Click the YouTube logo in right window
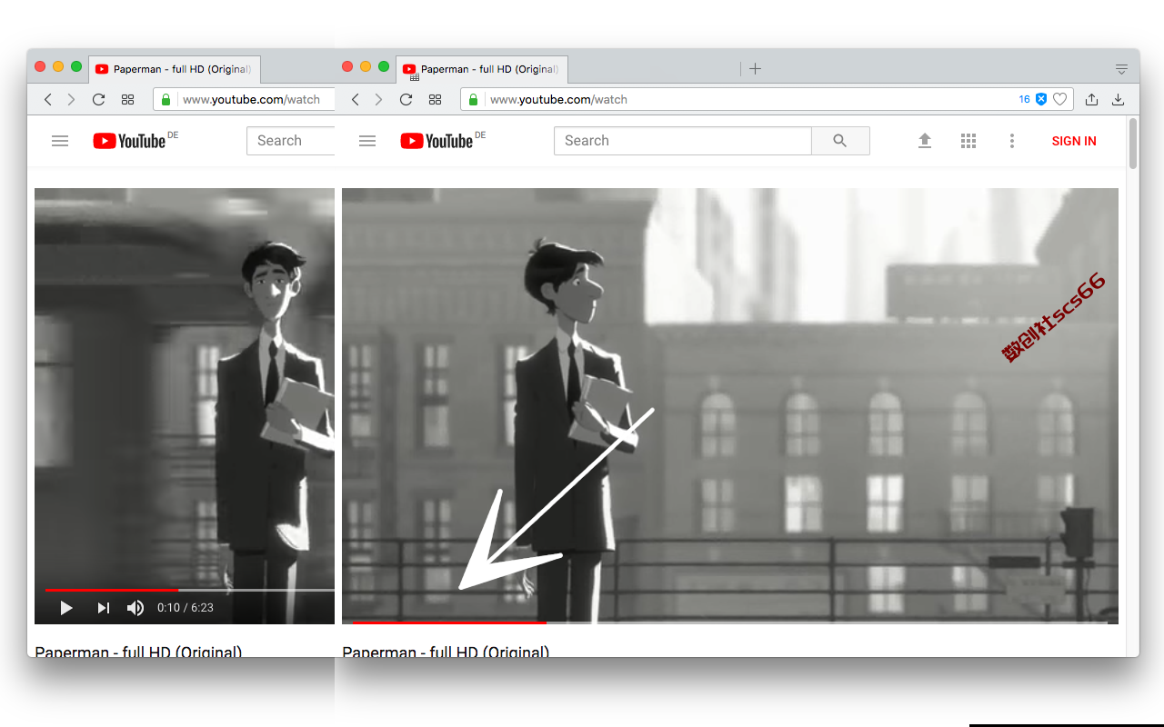 point(436,141)
